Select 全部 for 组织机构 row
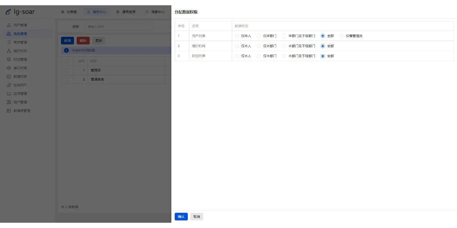This screenshot has width=457, height=228. pos(323,46)
